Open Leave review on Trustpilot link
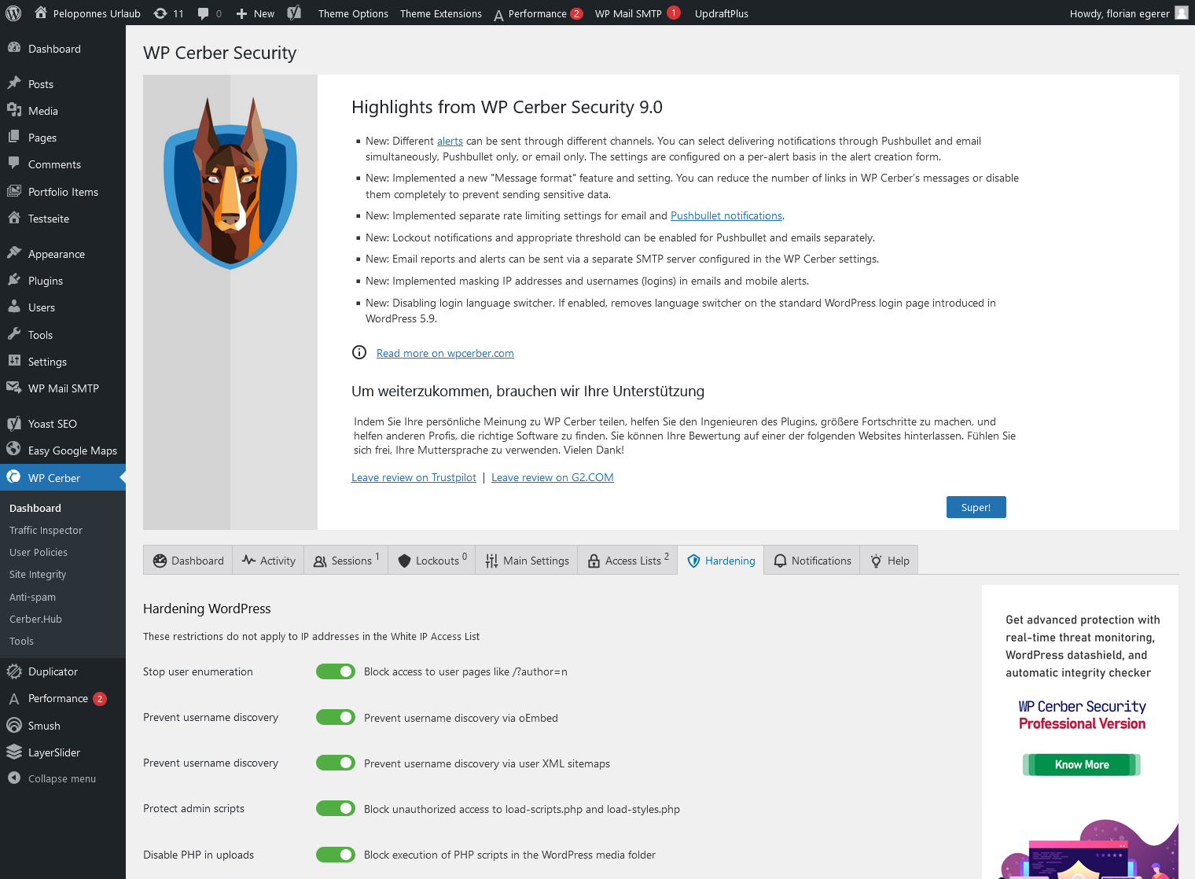This screenshot has width=1195, height=879. (414, 477)
